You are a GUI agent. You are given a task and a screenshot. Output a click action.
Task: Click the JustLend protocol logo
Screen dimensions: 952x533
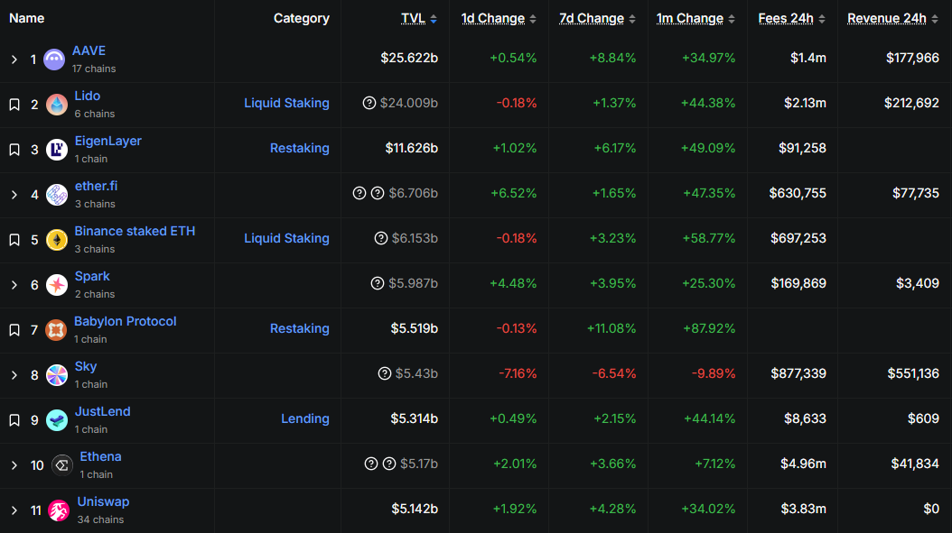click(x=57, y=419)
